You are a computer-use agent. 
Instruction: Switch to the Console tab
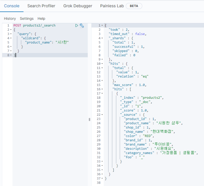click(12, 6)
